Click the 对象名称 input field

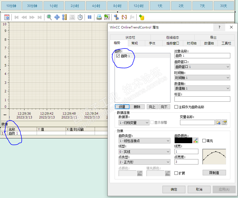202,56
